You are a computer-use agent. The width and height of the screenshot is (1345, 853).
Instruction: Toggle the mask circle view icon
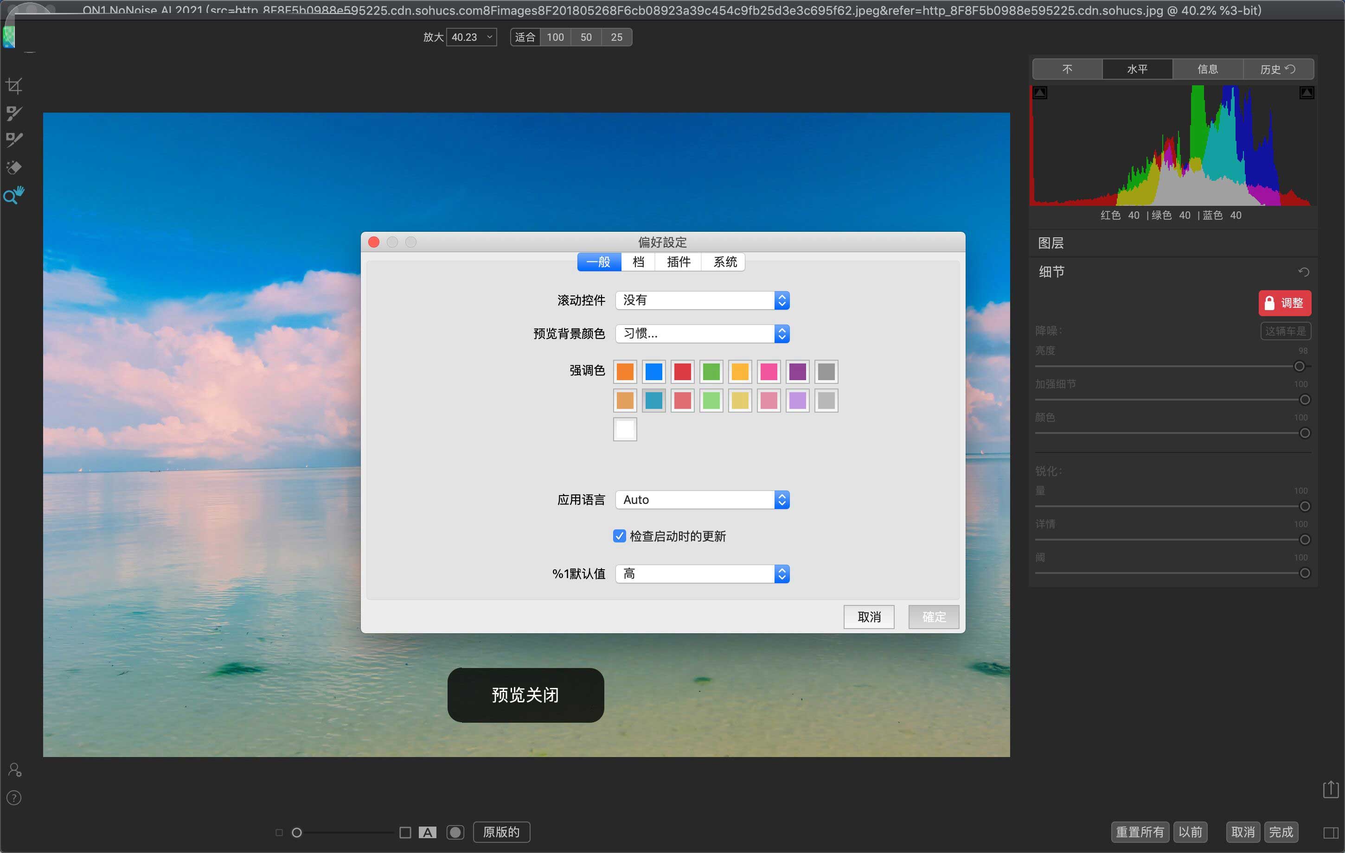click(455, 832)
